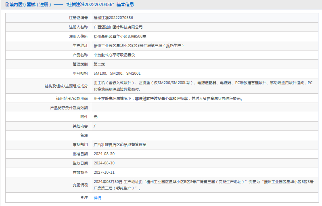Click approval department 广西壮族自治区药品监督管理局

tap(120, 145)
